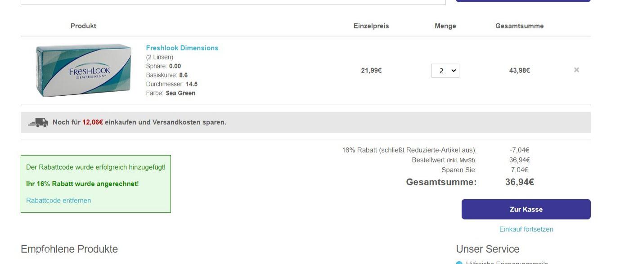Open the Freshlook Dimensions product link
The height and width of the screenshot is (264, 620).
182,48
